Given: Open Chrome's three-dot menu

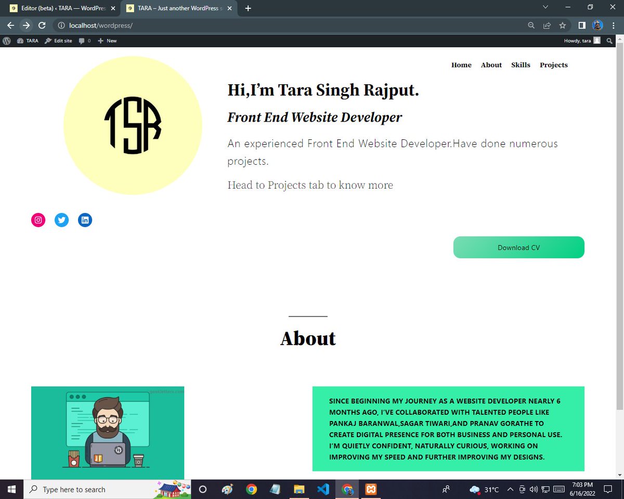Looking at the screenshot, I should tap(614, 25).
